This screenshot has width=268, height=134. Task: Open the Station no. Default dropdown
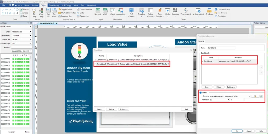(x=21, y=40)
